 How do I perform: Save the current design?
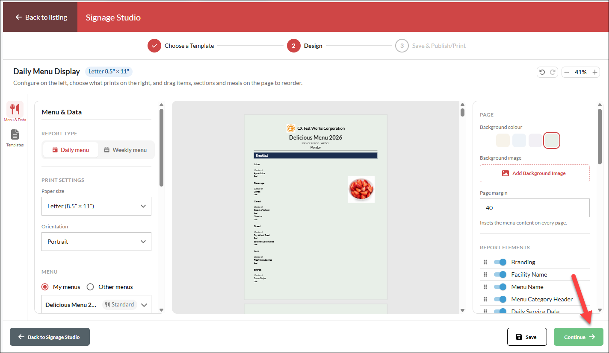[x=527, y=337]
